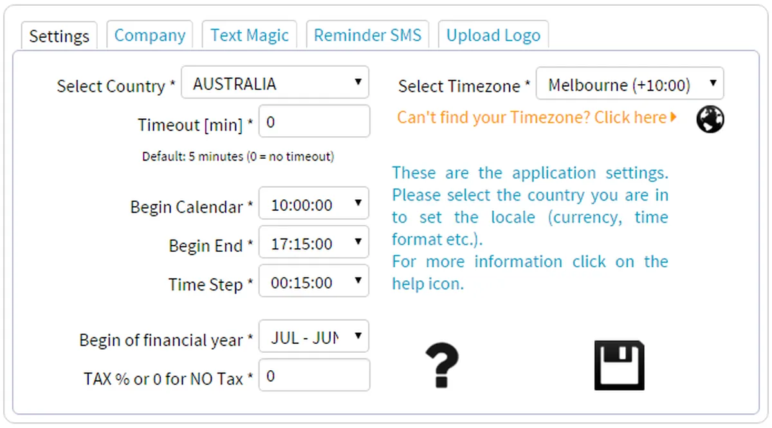This screenshot has height=428, width=772.
Task: Click the globe timezone icon
Action: tap(710, 120)
